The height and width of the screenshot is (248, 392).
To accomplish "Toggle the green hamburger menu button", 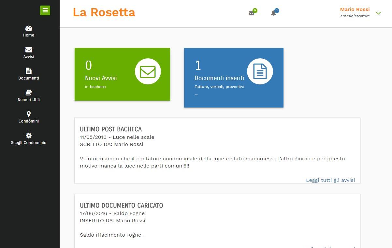I will point(45,10).
